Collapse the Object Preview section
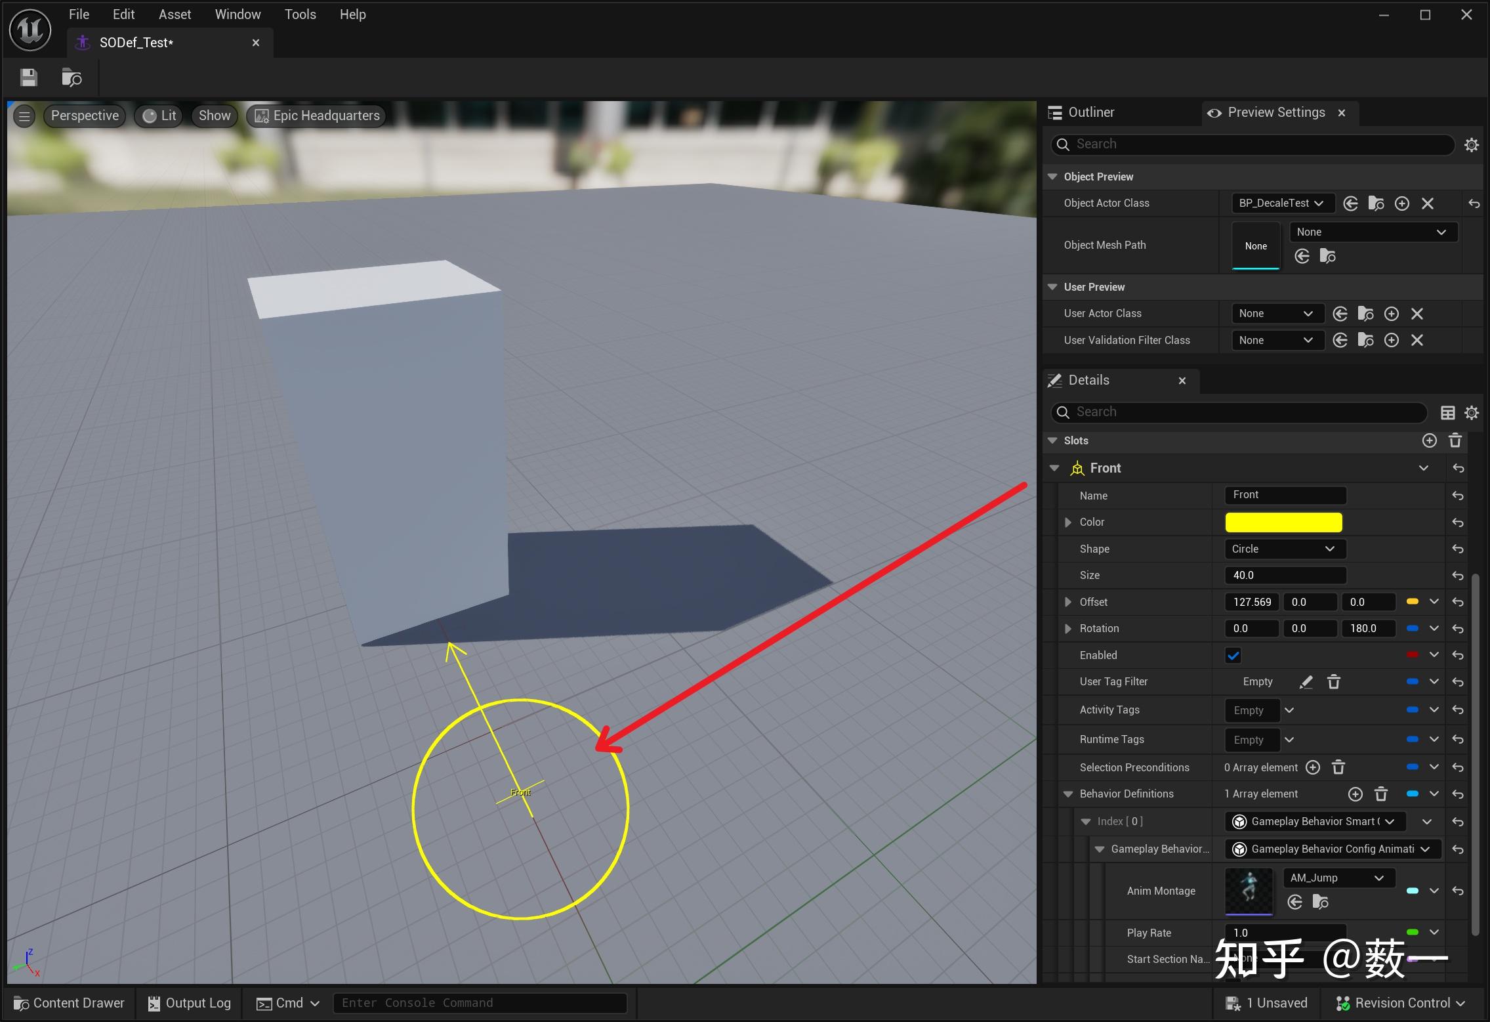 [1052, 177]
